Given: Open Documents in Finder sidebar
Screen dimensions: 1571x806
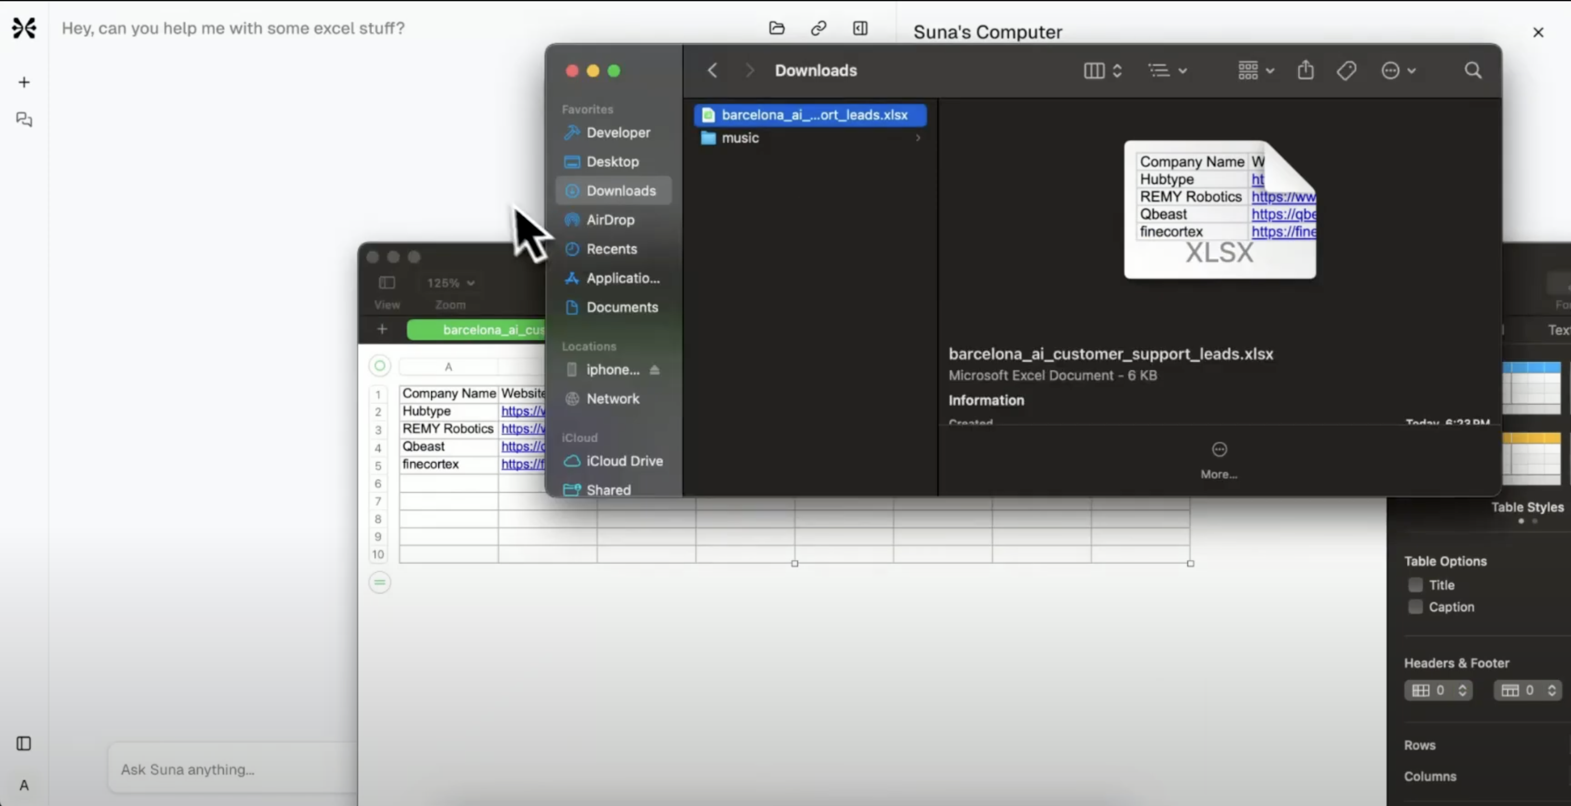Looking at the screenshot, I should (x=614, y=307).
